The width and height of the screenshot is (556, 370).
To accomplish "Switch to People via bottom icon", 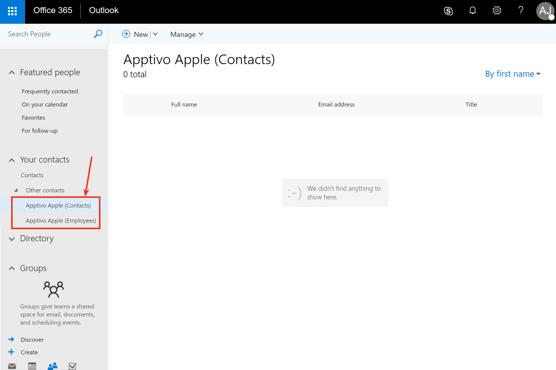I will 53,366.
